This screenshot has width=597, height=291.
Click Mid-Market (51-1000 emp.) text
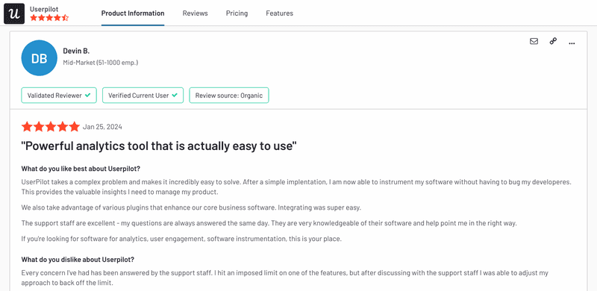[101, 62]
